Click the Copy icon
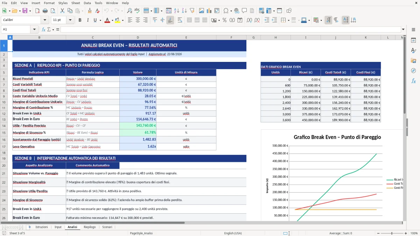 (x=70, y=11)
